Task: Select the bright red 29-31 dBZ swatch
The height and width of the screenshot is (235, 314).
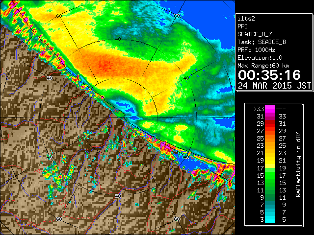Action: coord(270,124)
